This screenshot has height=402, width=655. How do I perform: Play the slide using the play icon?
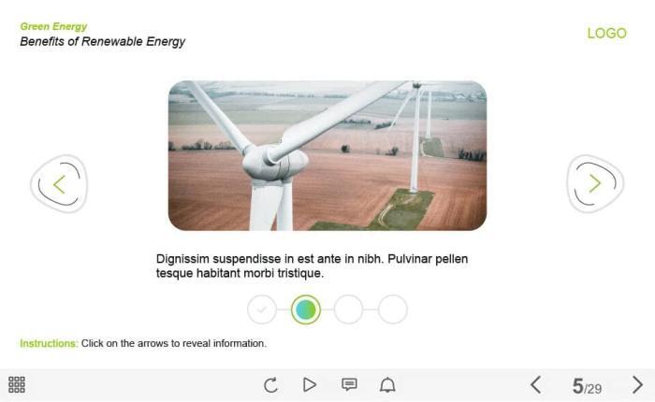309,384
